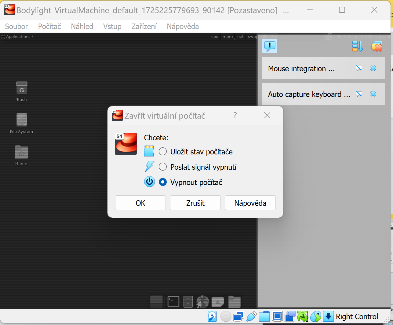
Task: Click the USB devices status bar icon
Action: click(251, 316)
